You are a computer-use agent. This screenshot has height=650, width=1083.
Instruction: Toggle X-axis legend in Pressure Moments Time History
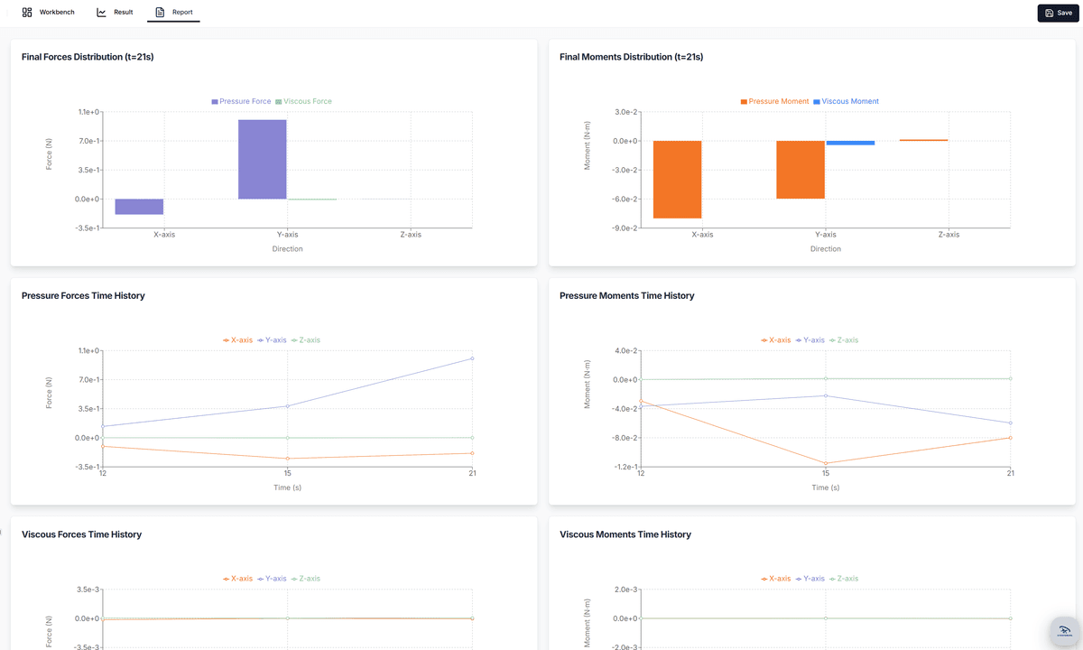pyautogui.click(x=775, y=340)
